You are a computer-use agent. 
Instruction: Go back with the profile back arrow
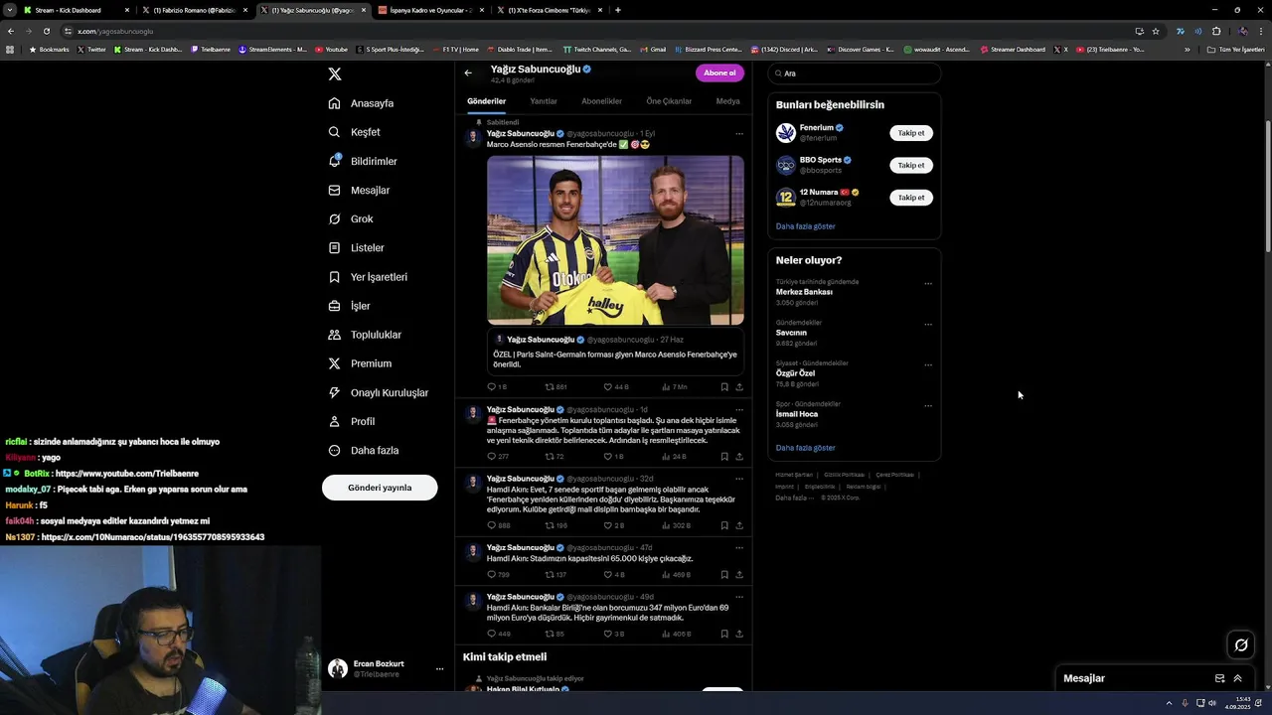[x=468, y=72]
